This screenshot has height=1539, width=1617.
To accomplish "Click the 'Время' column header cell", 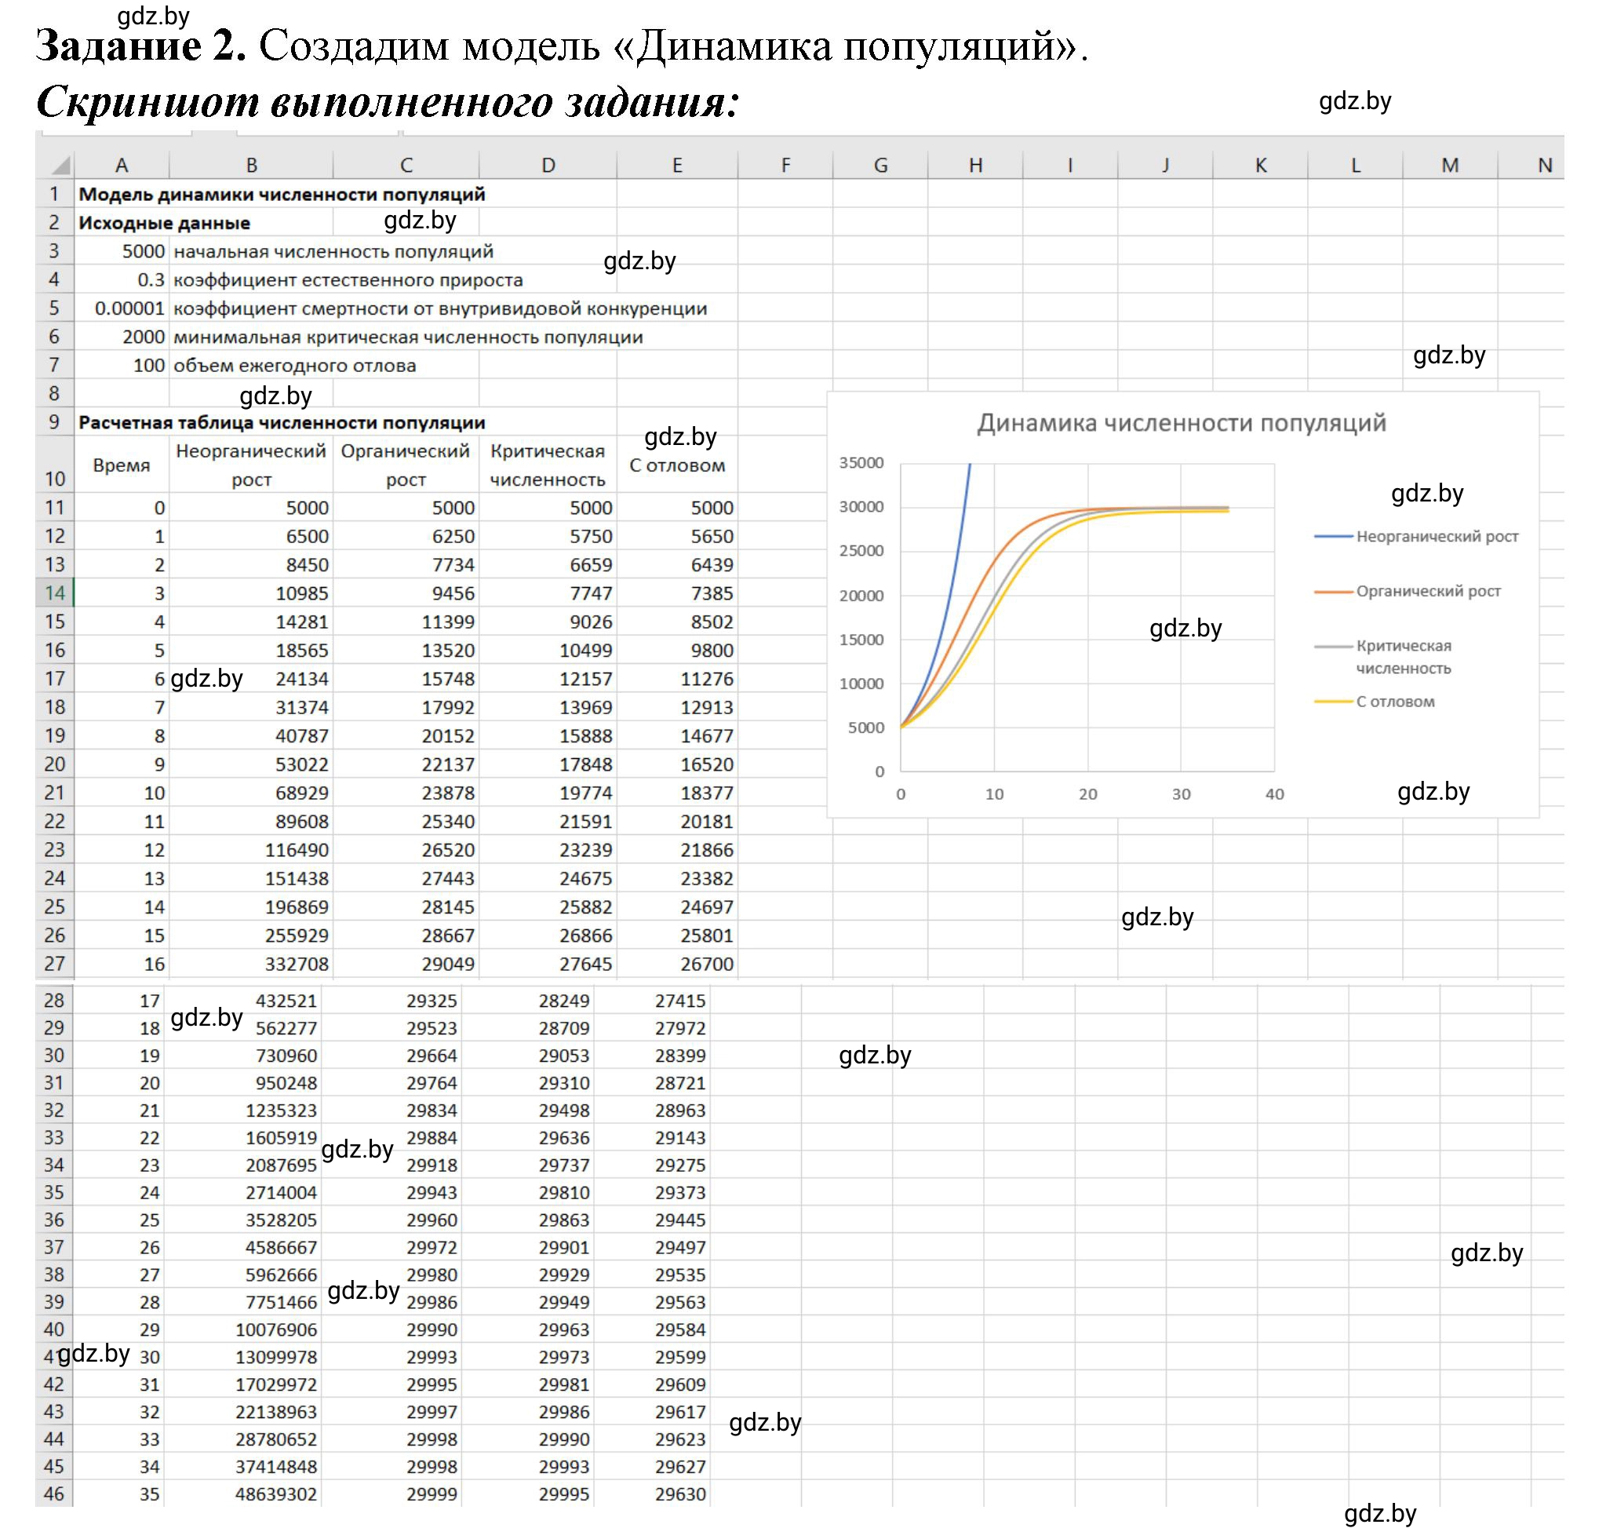I will click(122, 465).
